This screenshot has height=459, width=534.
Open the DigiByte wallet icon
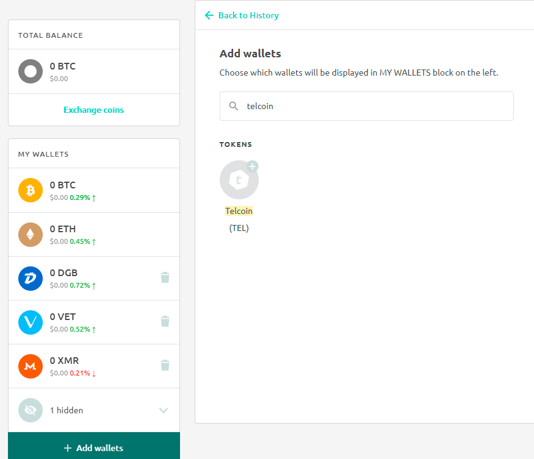(31, 279)
